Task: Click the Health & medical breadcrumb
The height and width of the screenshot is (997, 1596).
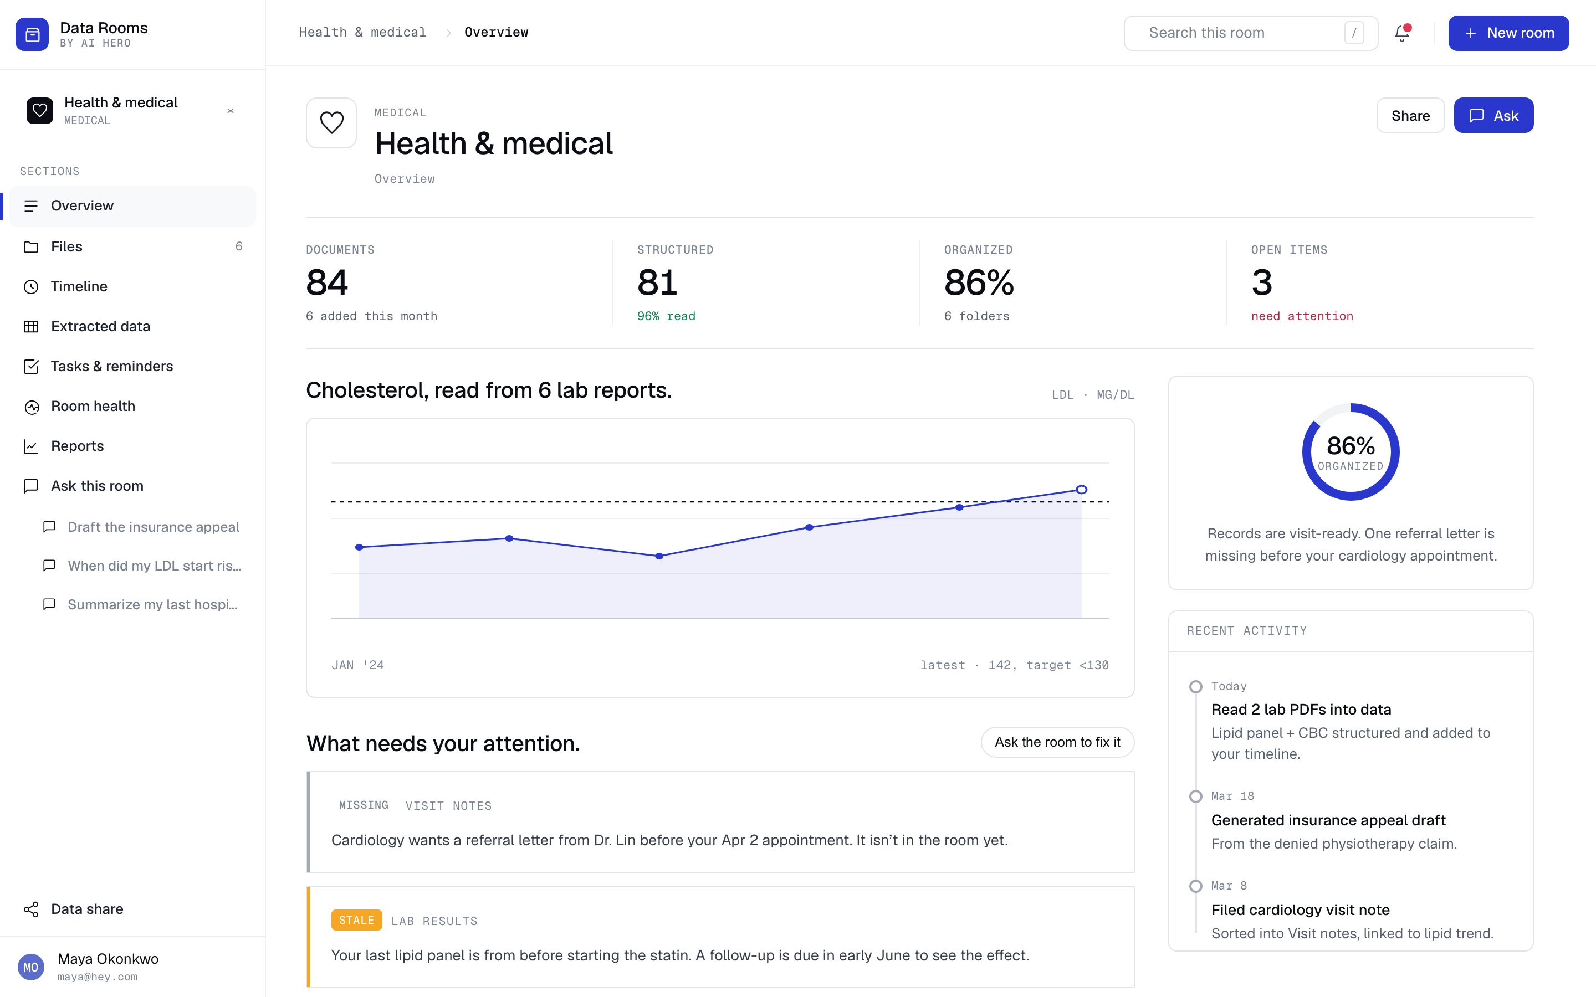Action: (x=363, y=32)
